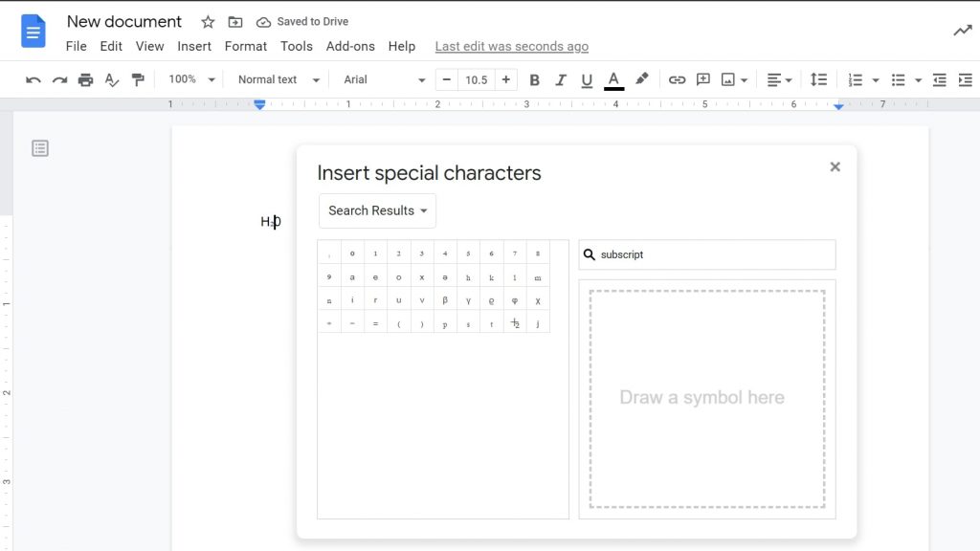Open the text color picker
This screenshot has width=980, height=551.
pyautogui.click(x=613, y=79)
